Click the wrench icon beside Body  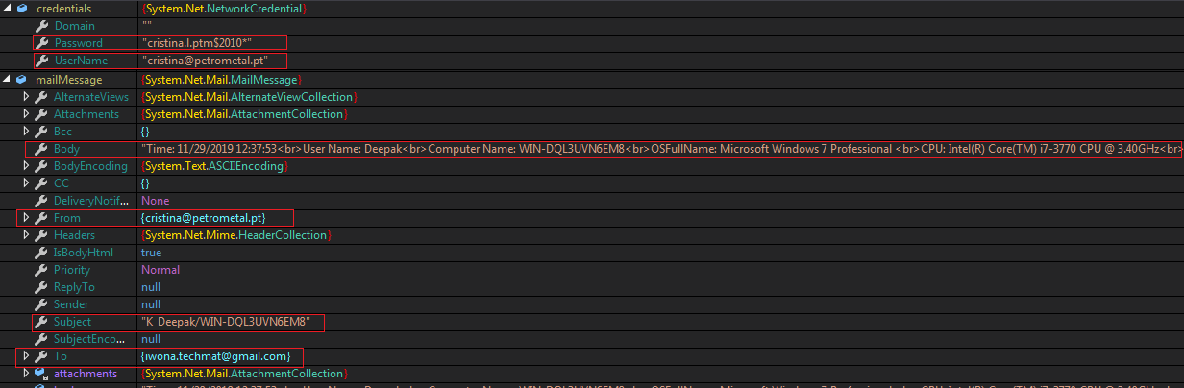(41, 149)
